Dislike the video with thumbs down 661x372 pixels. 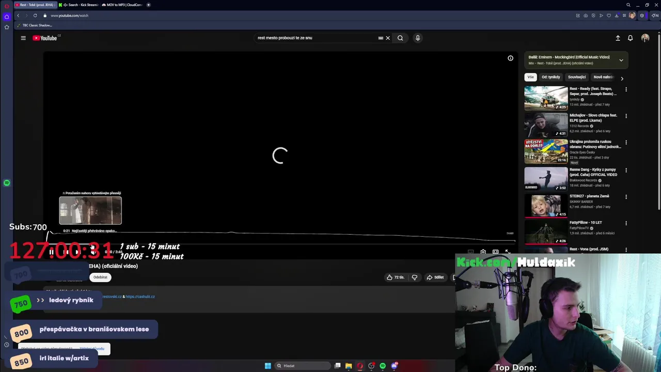(x=414, y=277)
